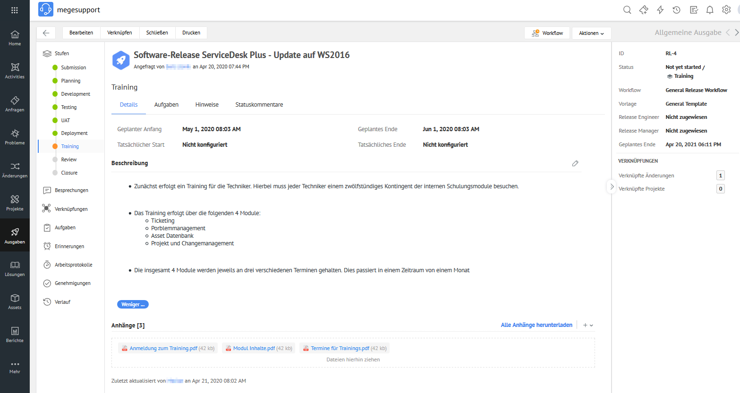This screenshot has width=740, height=393.
Task: Open the settings gear
Action: [x=726, y=10]
